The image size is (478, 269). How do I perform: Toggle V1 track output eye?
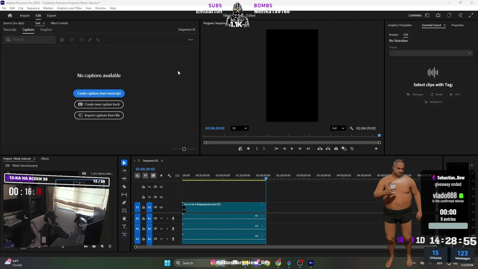point(161,207)
